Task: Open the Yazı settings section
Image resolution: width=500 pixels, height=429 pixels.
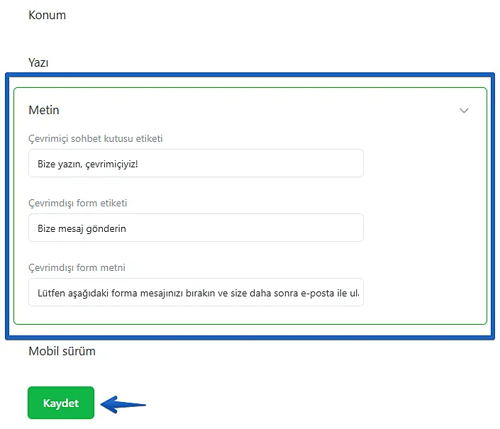Action: [38, 62]
